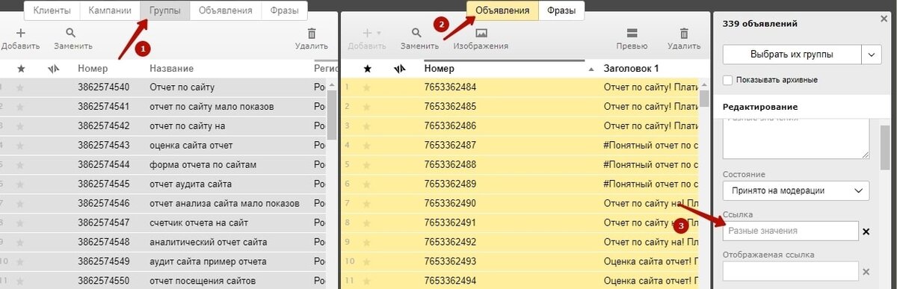Close the 339 объявлений side panel

click(884, 19)
